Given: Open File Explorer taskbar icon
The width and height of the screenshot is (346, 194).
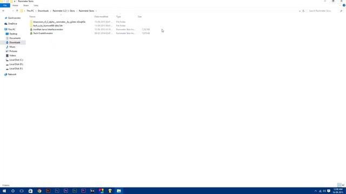Looking at the screenshot, I should click(119, 191).
